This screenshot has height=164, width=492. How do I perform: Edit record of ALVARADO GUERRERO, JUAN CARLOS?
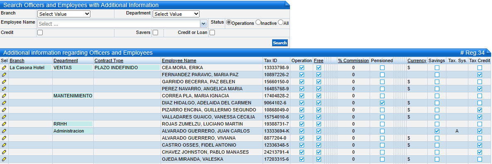(x=4, y=131)
